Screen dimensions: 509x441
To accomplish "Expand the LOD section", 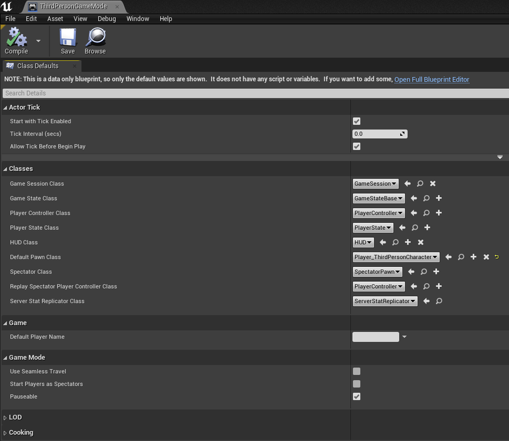I will (x=5, y=418).
